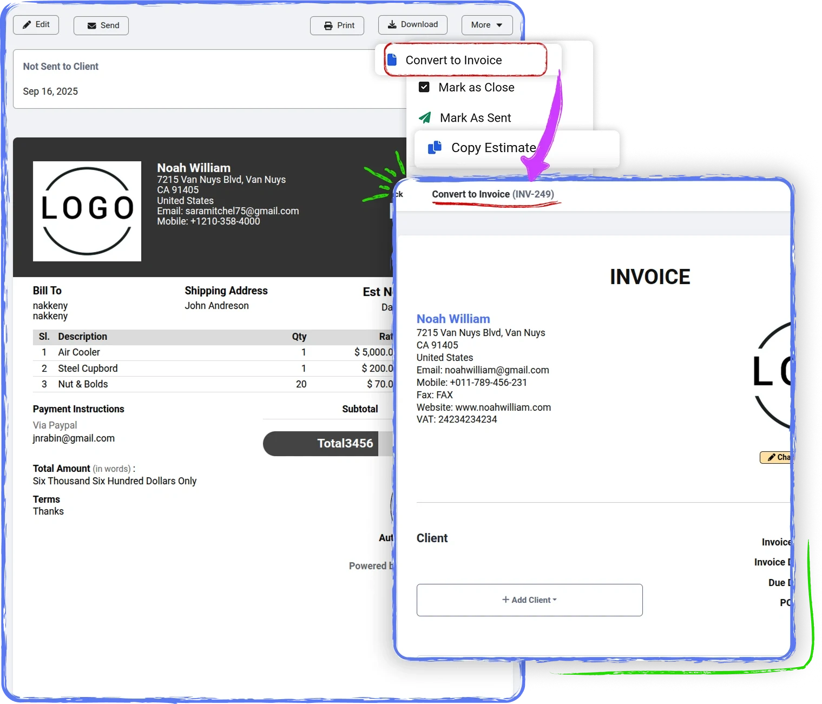Click the paper plane icon for Mark As Sent

click(x=425, y=117)
